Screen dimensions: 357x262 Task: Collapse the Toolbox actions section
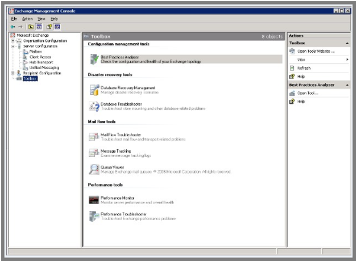tap(347, 43)
